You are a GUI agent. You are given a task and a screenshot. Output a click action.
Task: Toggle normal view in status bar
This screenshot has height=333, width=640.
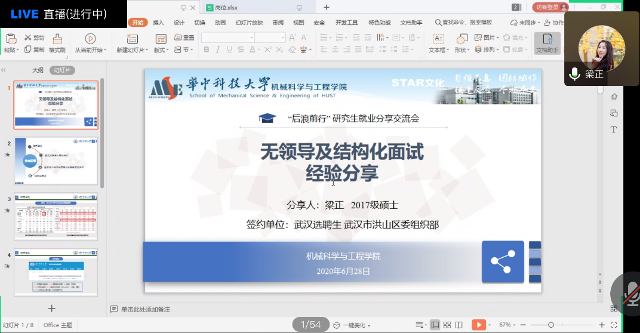[x=435, y=325]
